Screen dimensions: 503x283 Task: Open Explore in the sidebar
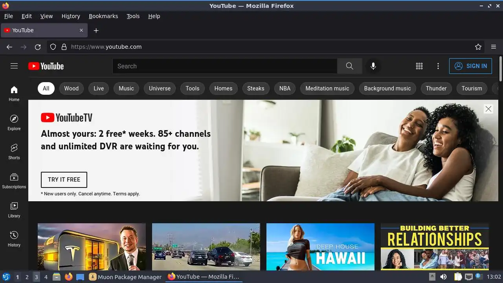point(14,123)
